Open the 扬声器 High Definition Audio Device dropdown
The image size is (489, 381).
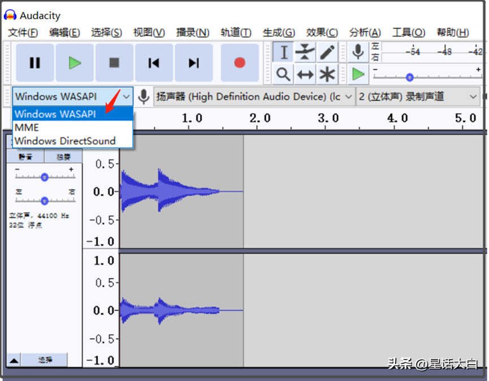point(254,97)
